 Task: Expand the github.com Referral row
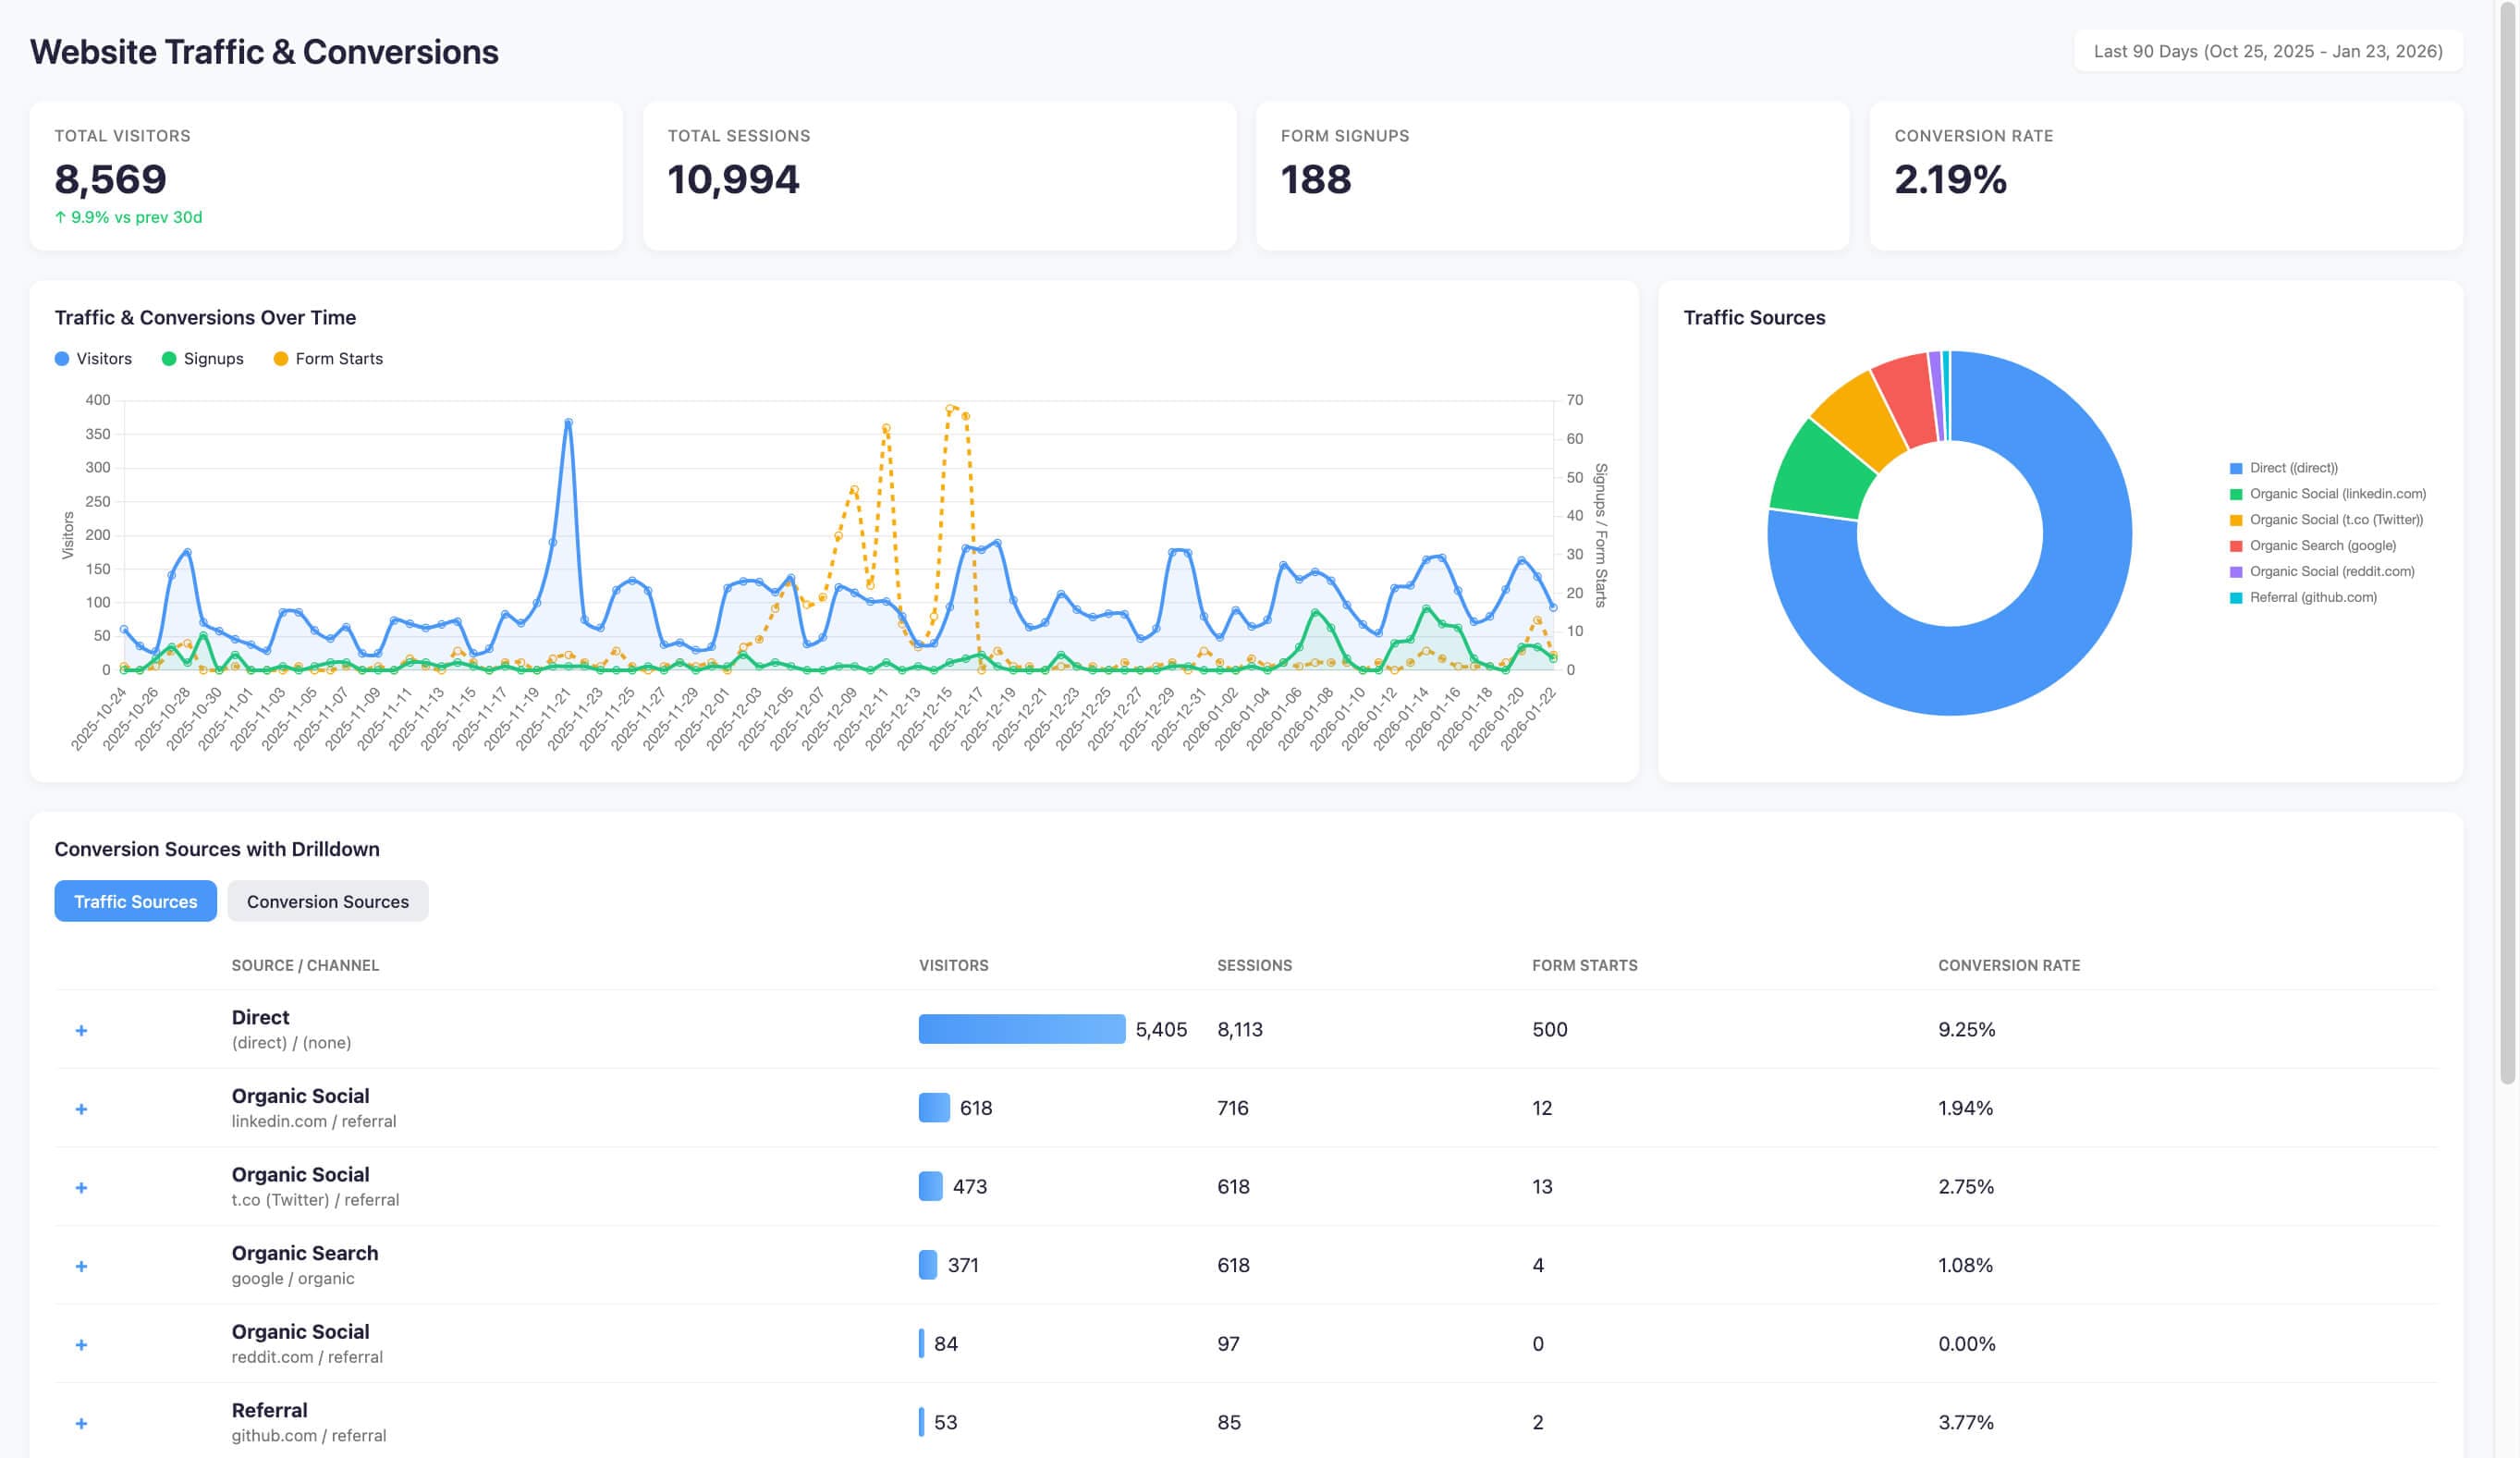81,1423
